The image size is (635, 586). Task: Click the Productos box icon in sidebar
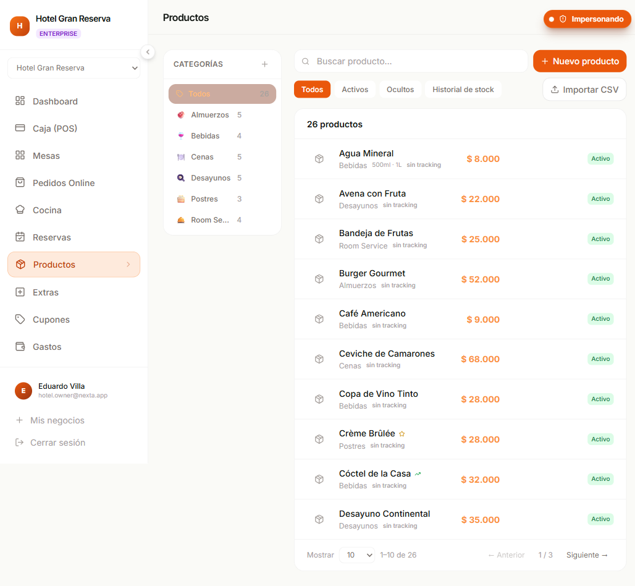20,264
